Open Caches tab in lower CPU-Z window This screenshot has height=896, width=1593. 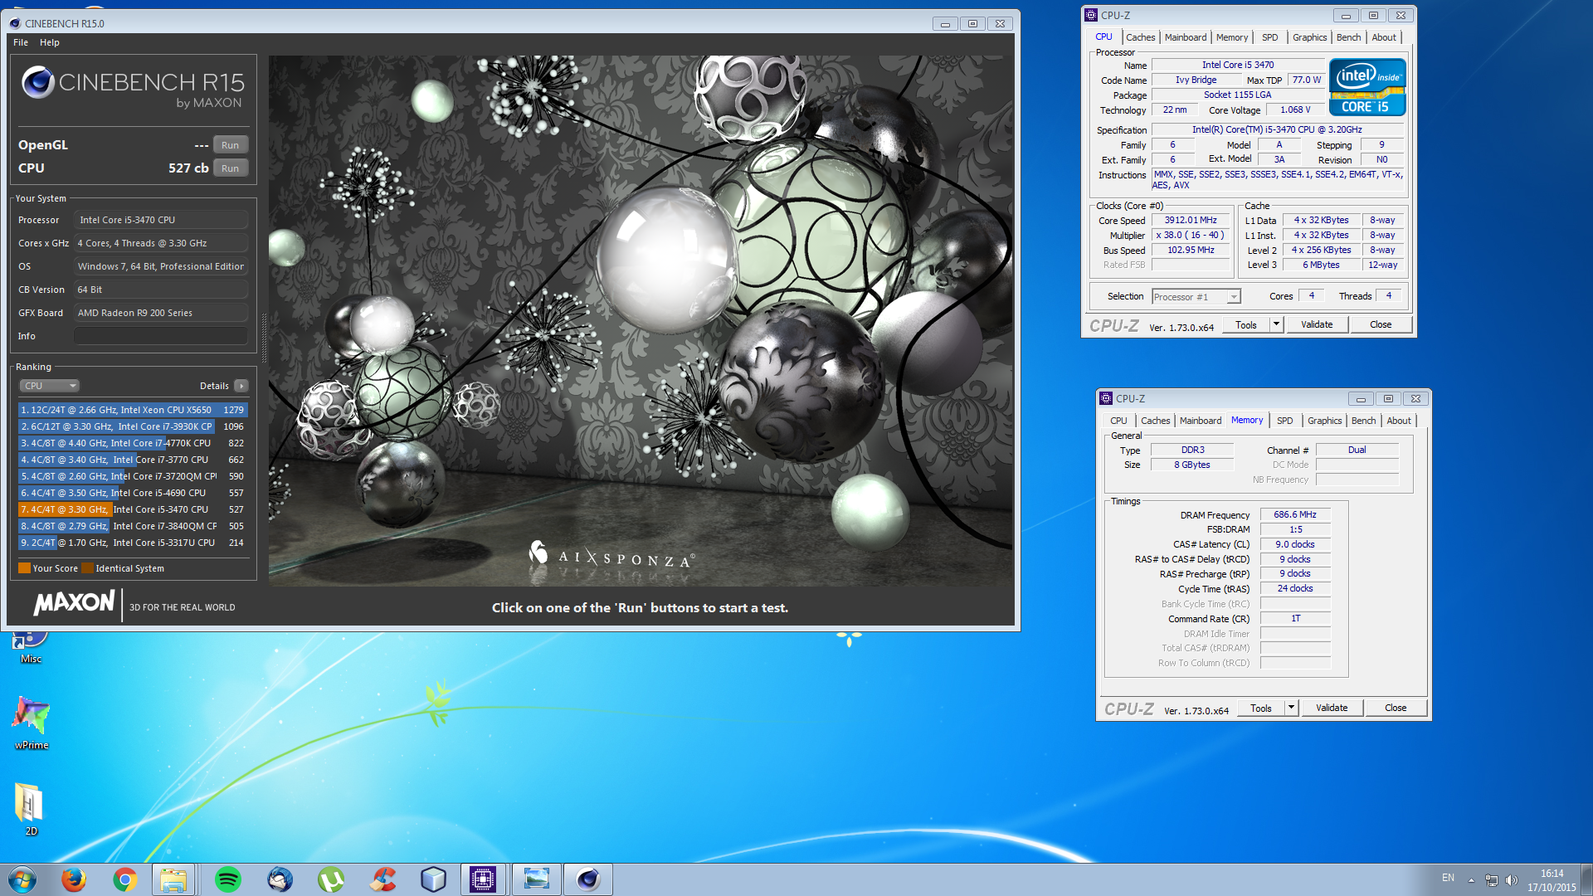(1155, 421)
